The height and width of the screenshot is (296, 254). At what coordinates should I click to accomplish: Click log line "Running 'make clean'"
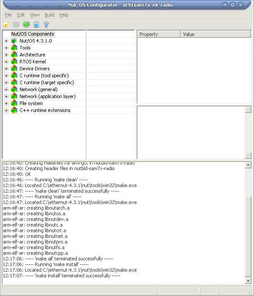45,180
